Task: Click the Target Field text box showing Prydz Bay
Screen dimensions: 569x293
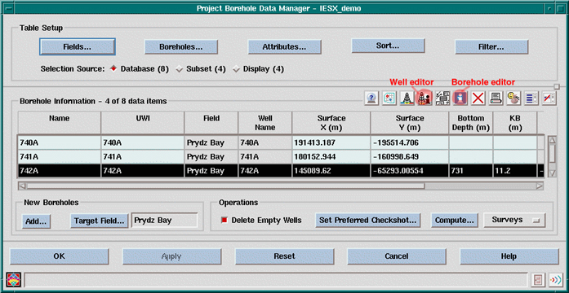Action: coord(164,221)
